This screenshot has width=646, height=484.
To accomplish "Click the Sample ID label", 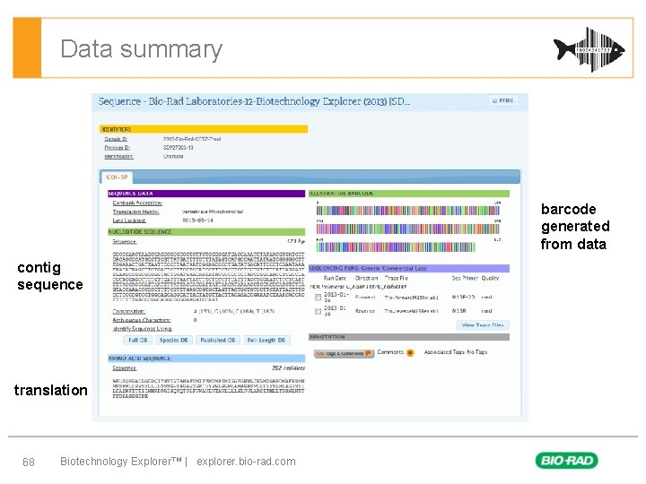I will click(116, 139).
